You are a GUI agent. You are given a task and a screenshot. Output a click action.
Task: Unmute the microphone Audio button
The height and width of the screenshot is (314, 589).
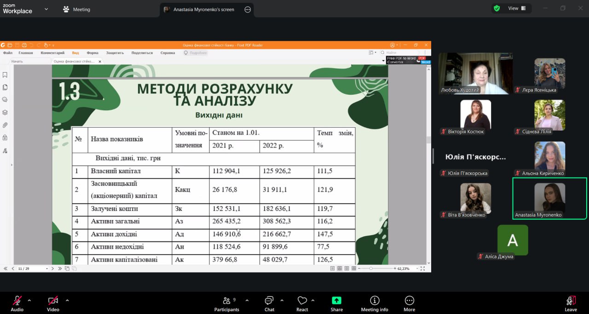[x=17, y=303]
